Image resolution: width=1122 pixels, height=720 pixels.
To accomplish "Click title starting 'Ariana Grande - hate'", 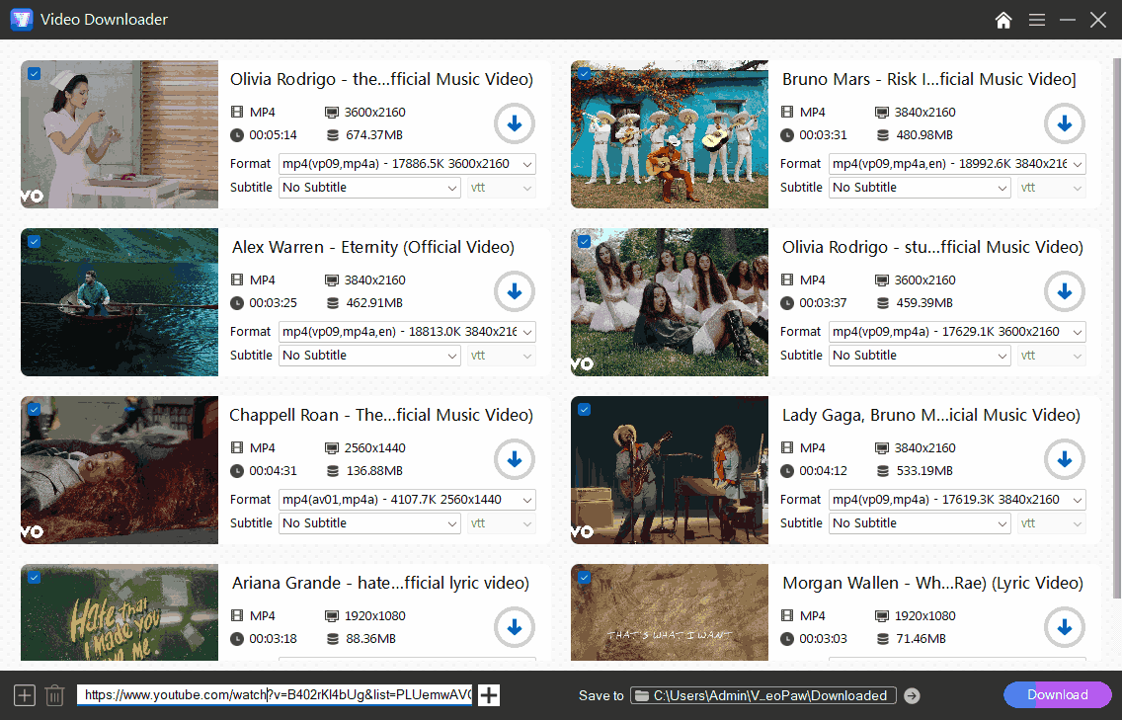I will tap(380, 584).
